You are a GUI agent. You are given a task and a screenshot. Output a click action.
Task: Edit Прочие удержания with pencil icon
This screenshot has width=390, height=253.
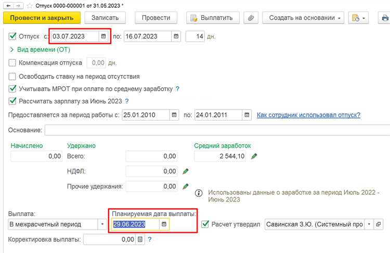click(x=186, y=187)
